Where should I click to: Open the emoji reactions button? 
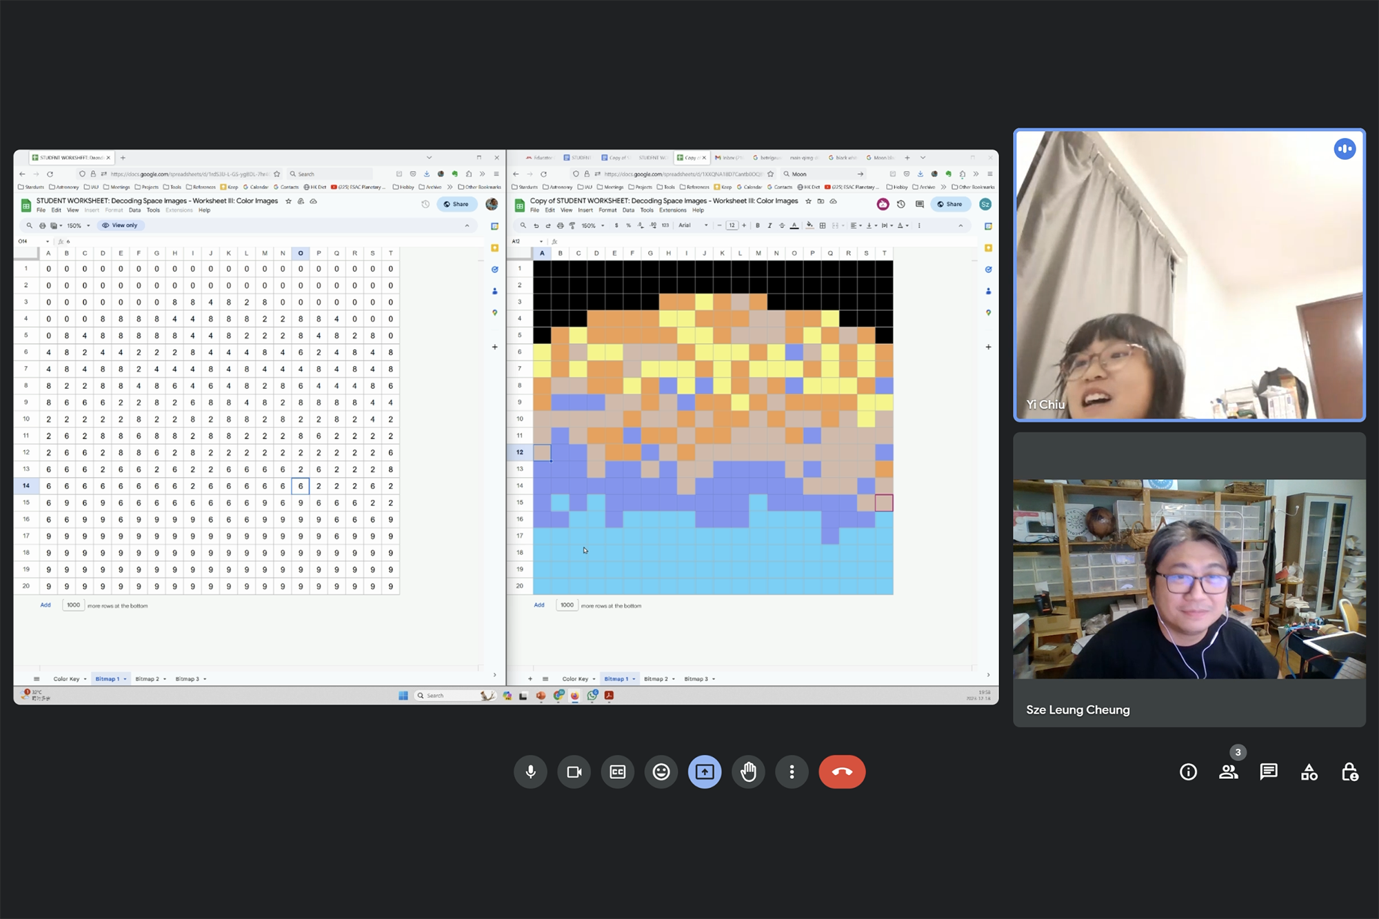pos(661,771)
